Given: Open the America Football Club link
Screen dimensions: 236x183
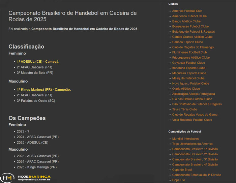Looking at the screenshot, I should point(187,11).
